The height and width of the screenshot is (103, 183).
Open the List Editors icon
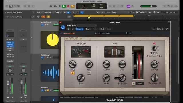tap(164, 6)
